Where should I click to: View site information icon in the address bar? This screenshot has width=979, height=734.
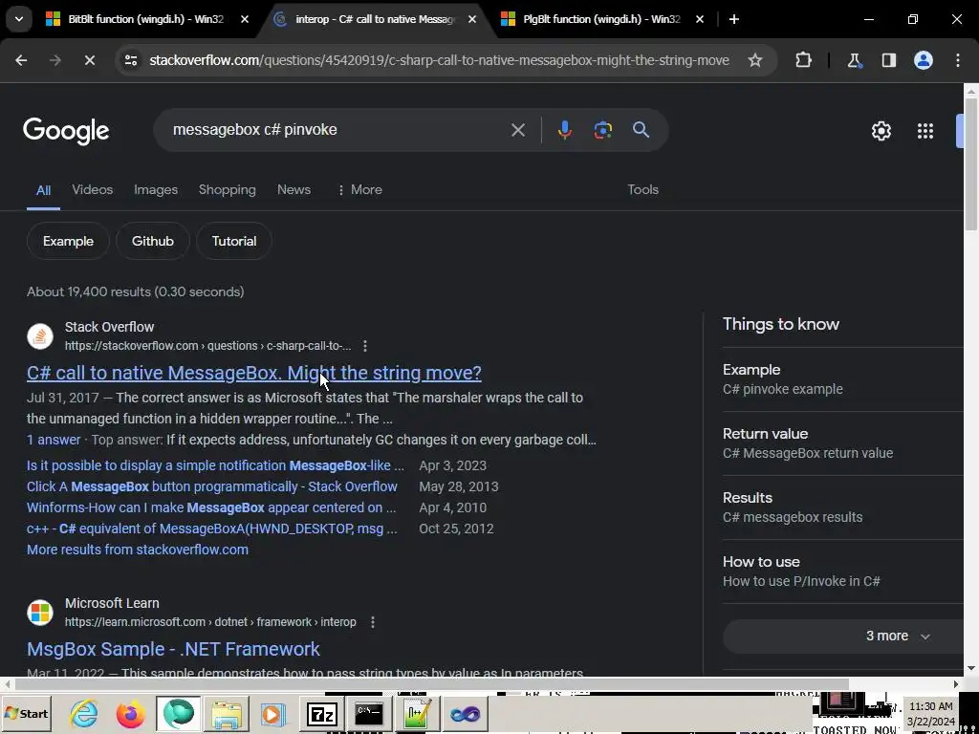[131, 60]
